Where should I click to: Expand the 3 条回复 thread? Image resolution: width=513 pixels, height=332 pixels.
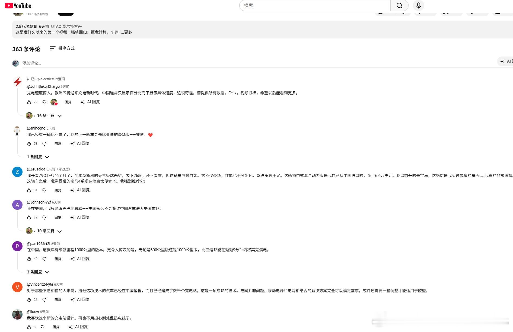click(38, 272)
